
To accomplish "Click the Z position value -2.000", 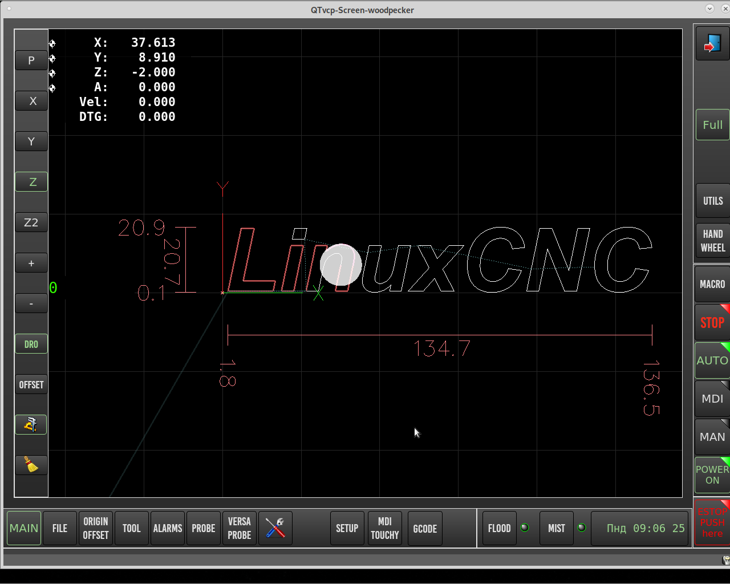I will [153, 72].
